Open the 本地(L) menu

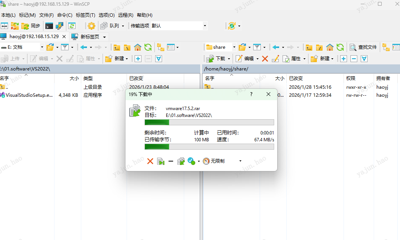[x=8, y=15]
